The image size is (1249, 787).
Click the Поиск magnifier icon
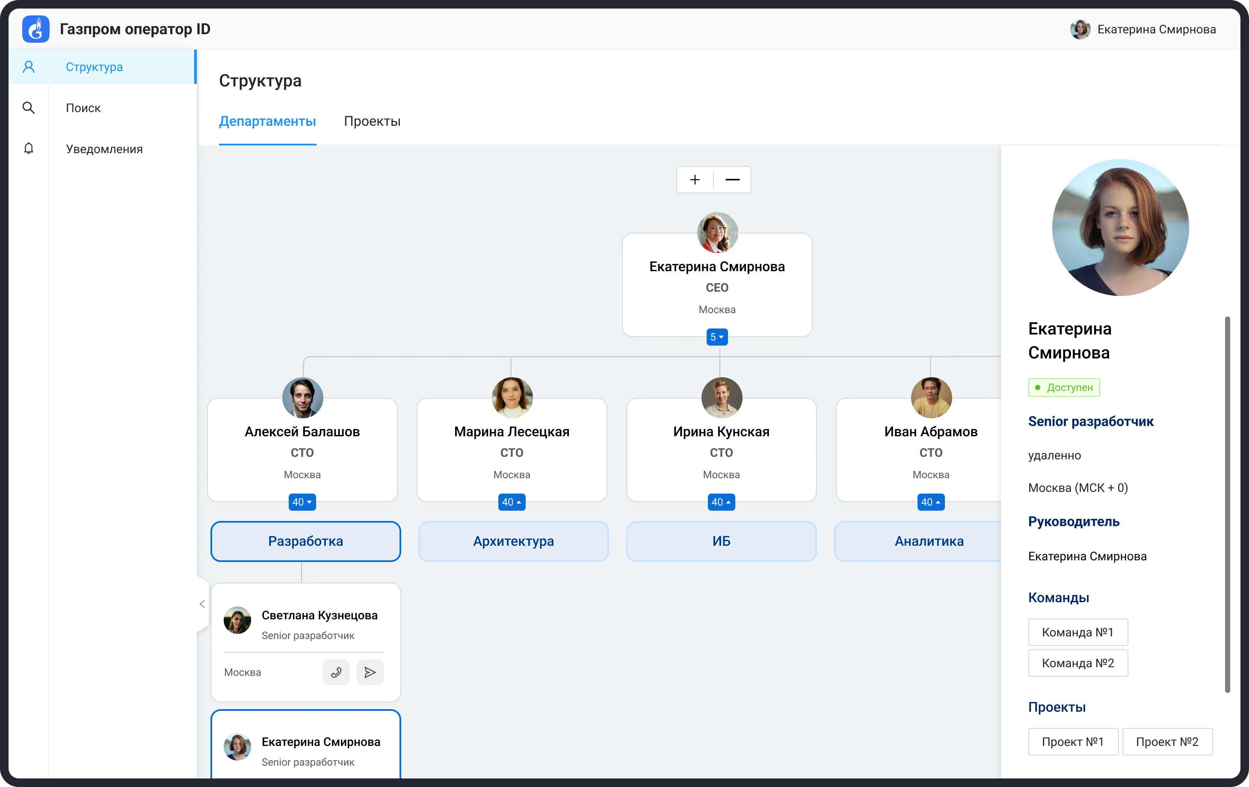tap(29, 108)
